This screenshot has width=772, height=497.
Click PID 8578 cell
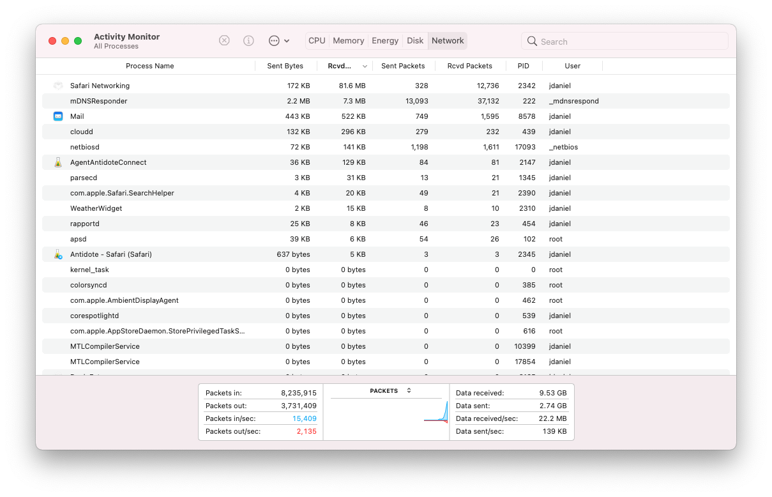(527, 116)
